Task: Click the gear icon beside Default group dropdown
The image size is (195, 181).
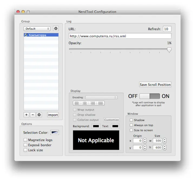Action: coord(56,28)
